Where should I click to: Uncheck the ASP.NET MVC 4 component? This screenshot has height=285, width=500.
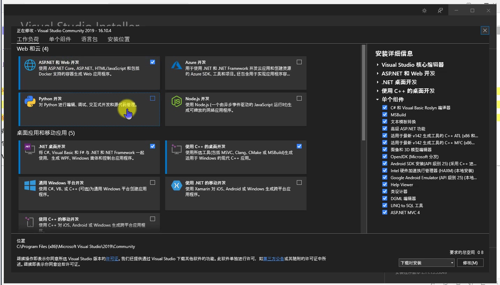point(385,212)
